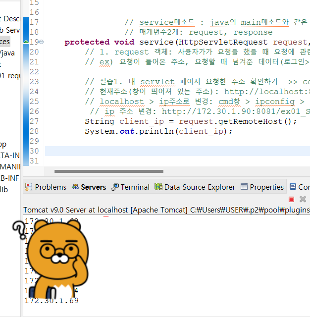Click line number 27 in the gutter
Screen dimensions: 310x317
pyautogui.click(x=34, y=121)
